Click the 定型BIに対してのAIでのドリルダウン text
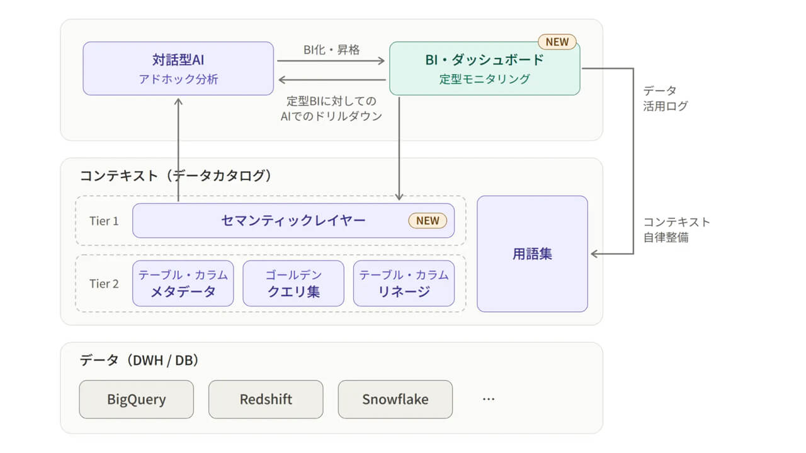 point(331,108)
